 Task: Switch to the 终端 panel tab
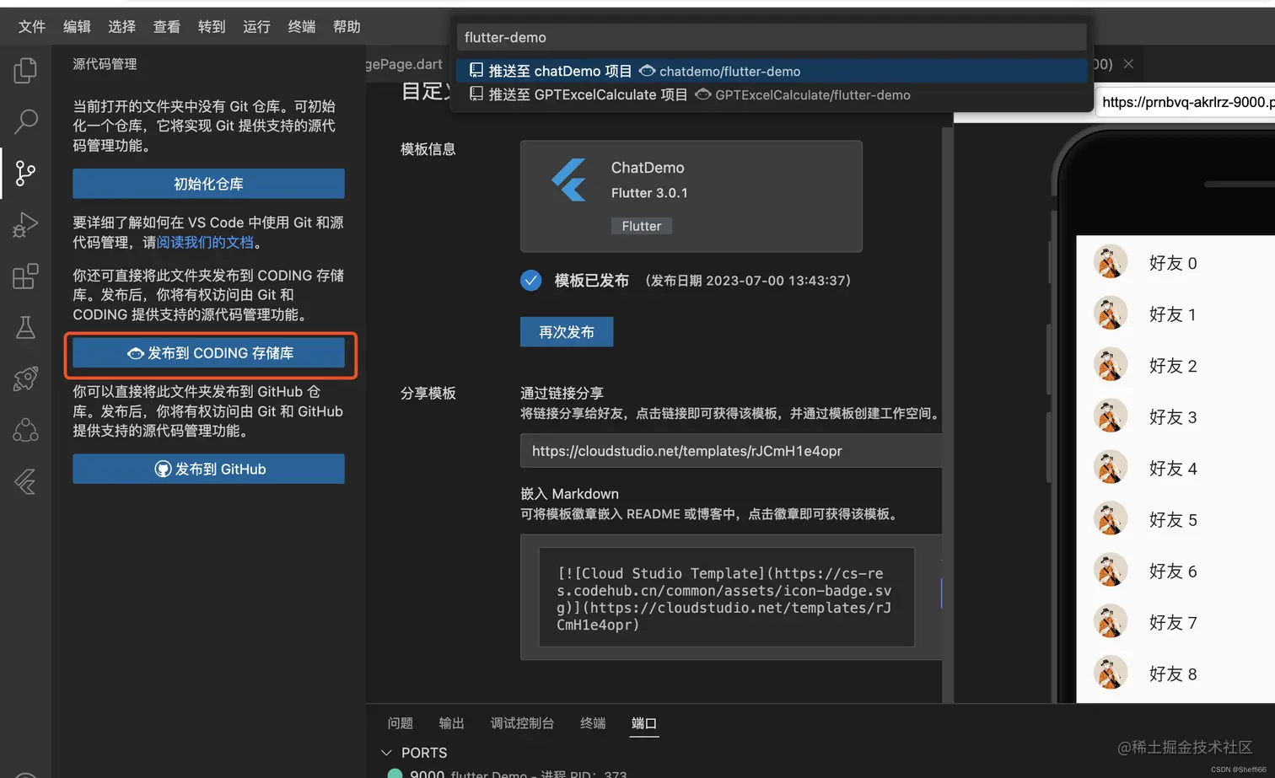point(593,723)
